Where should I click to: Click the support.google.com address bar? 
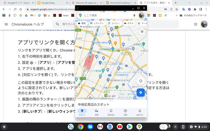pos(53,9)
